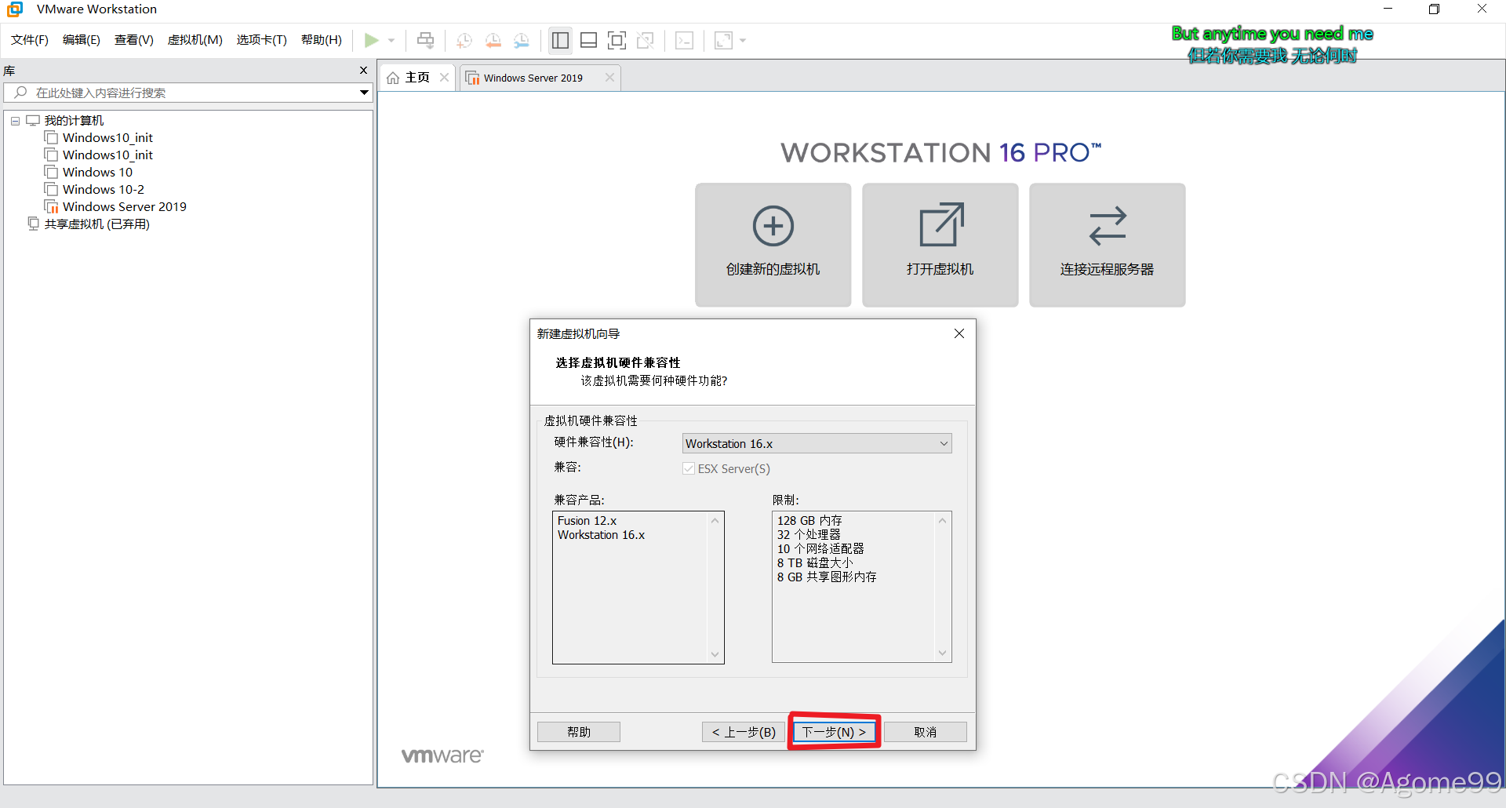Open the 硬件兼容性 Workstation 16.x combo box
Screen dimensions: 1506x808
[817, 443]
